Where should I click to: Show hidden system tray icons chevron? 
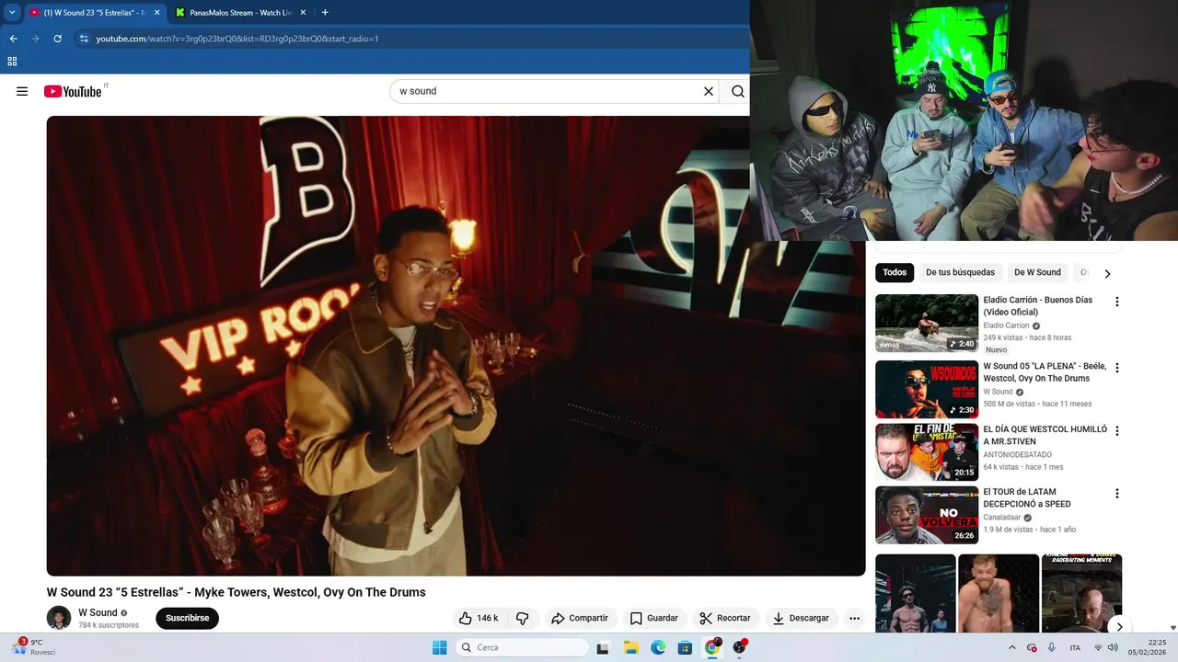pos(1012,647)
